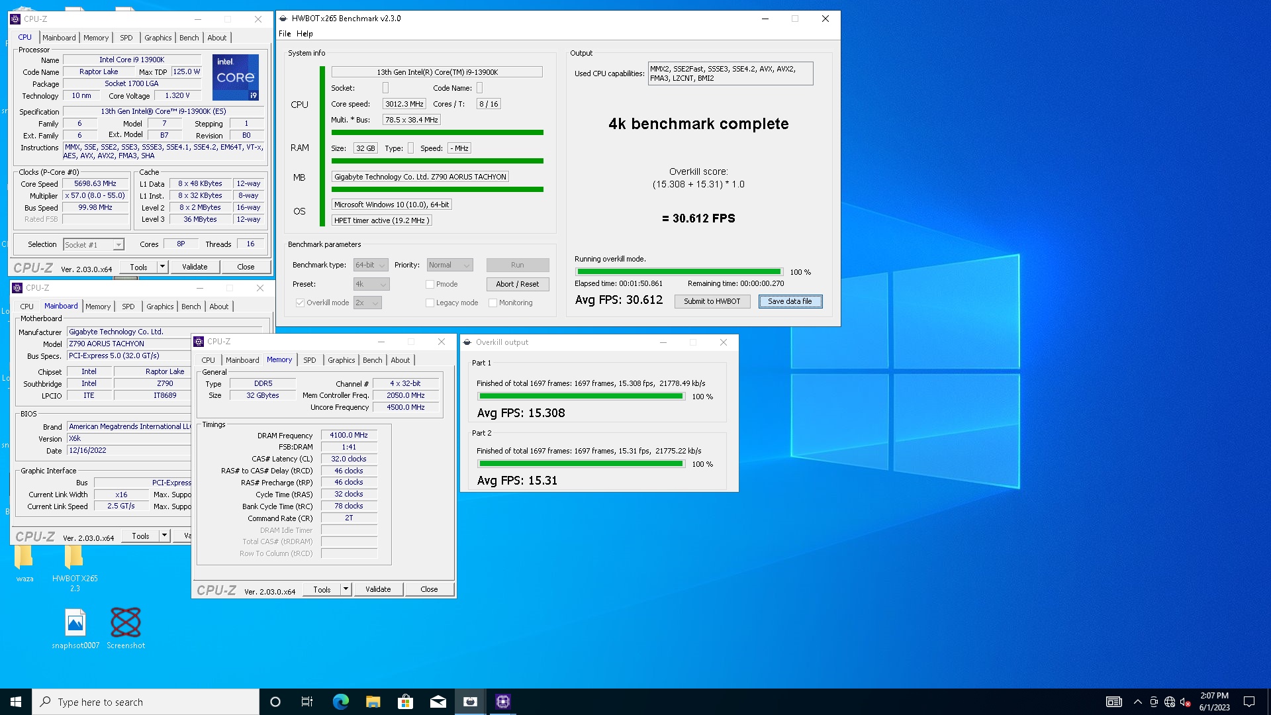Open Cortana from the taskbar circle icon
The width and height of the screenshot is (1271, 715).
(x=275, y=702)
